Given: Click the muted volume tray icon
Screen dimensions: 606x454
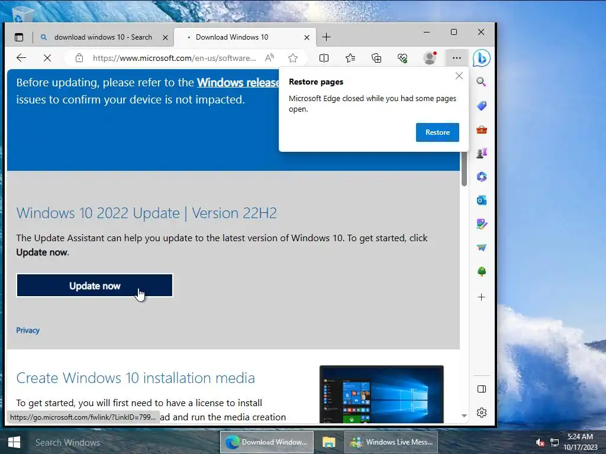Looking at the screenshot, I should (x=540, y=442).
